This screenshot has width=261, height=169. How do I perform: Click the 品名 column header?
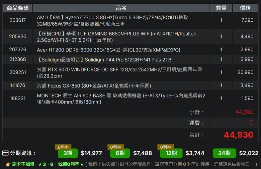pos(121,8)
